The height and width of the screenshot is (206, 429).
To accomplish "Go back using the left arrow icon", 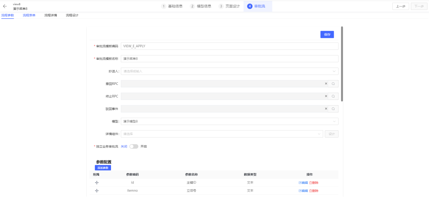I will [5, 6].
